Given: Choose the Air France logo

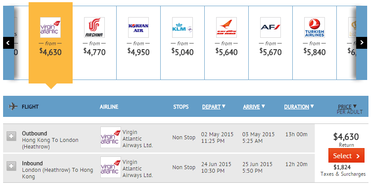Looking at the screenshot, I should click(270, 27).
